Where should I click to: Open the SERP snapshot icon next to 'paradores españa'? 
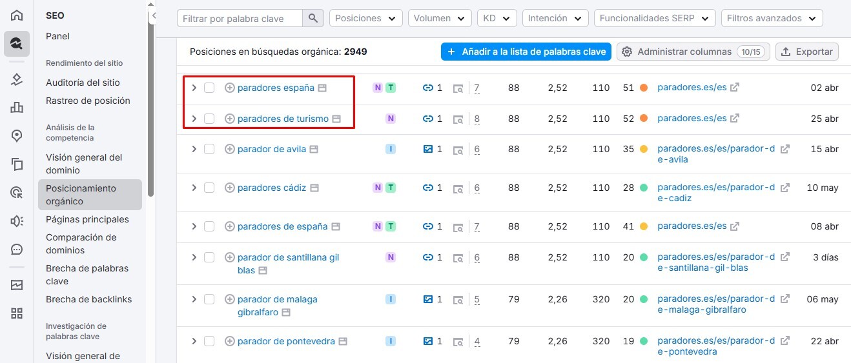(322, 88)
